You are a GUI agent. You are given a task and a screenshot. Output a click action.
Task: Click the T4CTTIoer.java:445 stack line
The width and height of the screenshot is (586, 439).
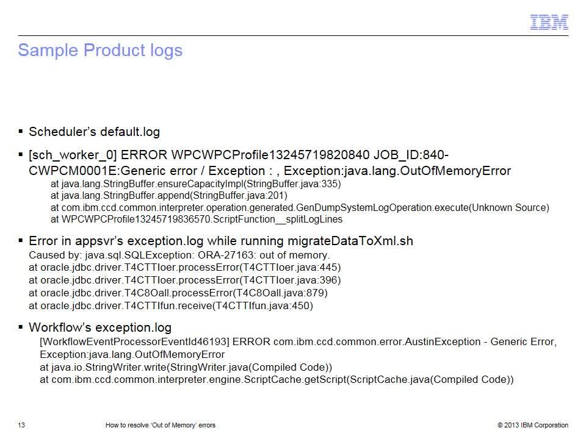pyautogui.click(x=184, y=268)
